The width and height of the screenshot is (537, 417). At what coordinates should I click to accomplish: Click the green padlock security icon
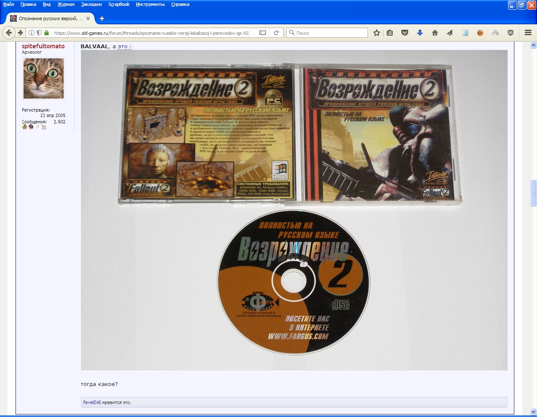[x=47, y=33]
